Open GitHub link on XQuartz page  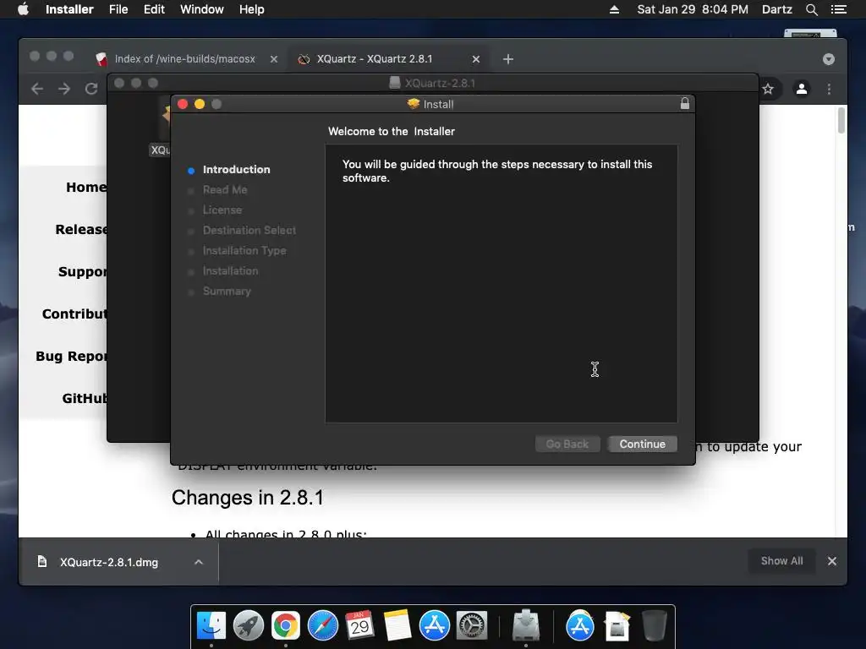point(85,399)
